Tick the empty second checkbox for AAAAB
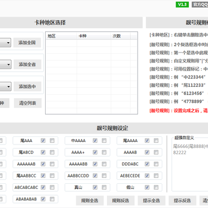The image size is (208, 208). pyautogui.click(x=156, y=153)
